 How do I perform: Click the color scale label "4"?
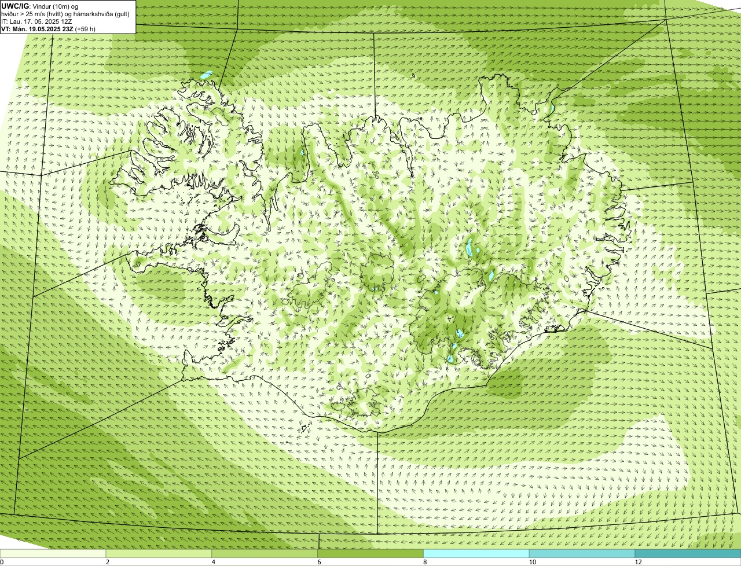pos(214,562)
